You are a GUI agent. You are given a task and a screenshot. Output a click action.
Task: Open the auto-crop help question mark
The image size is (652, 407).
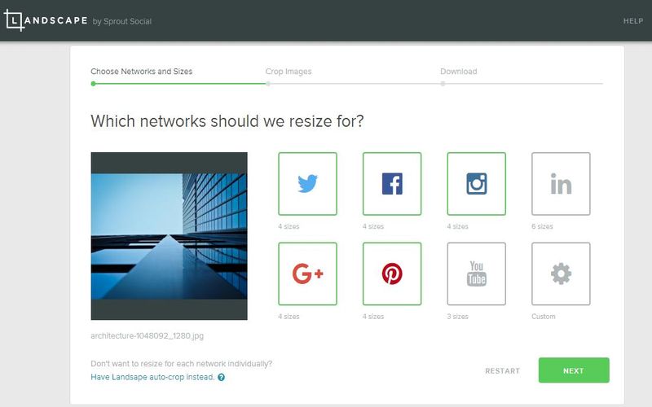[221, 377]
